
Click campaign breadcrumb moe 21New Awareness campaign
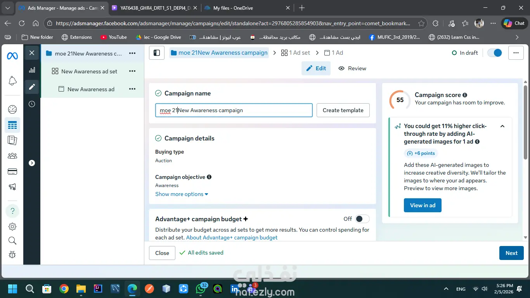pos(219,53)
